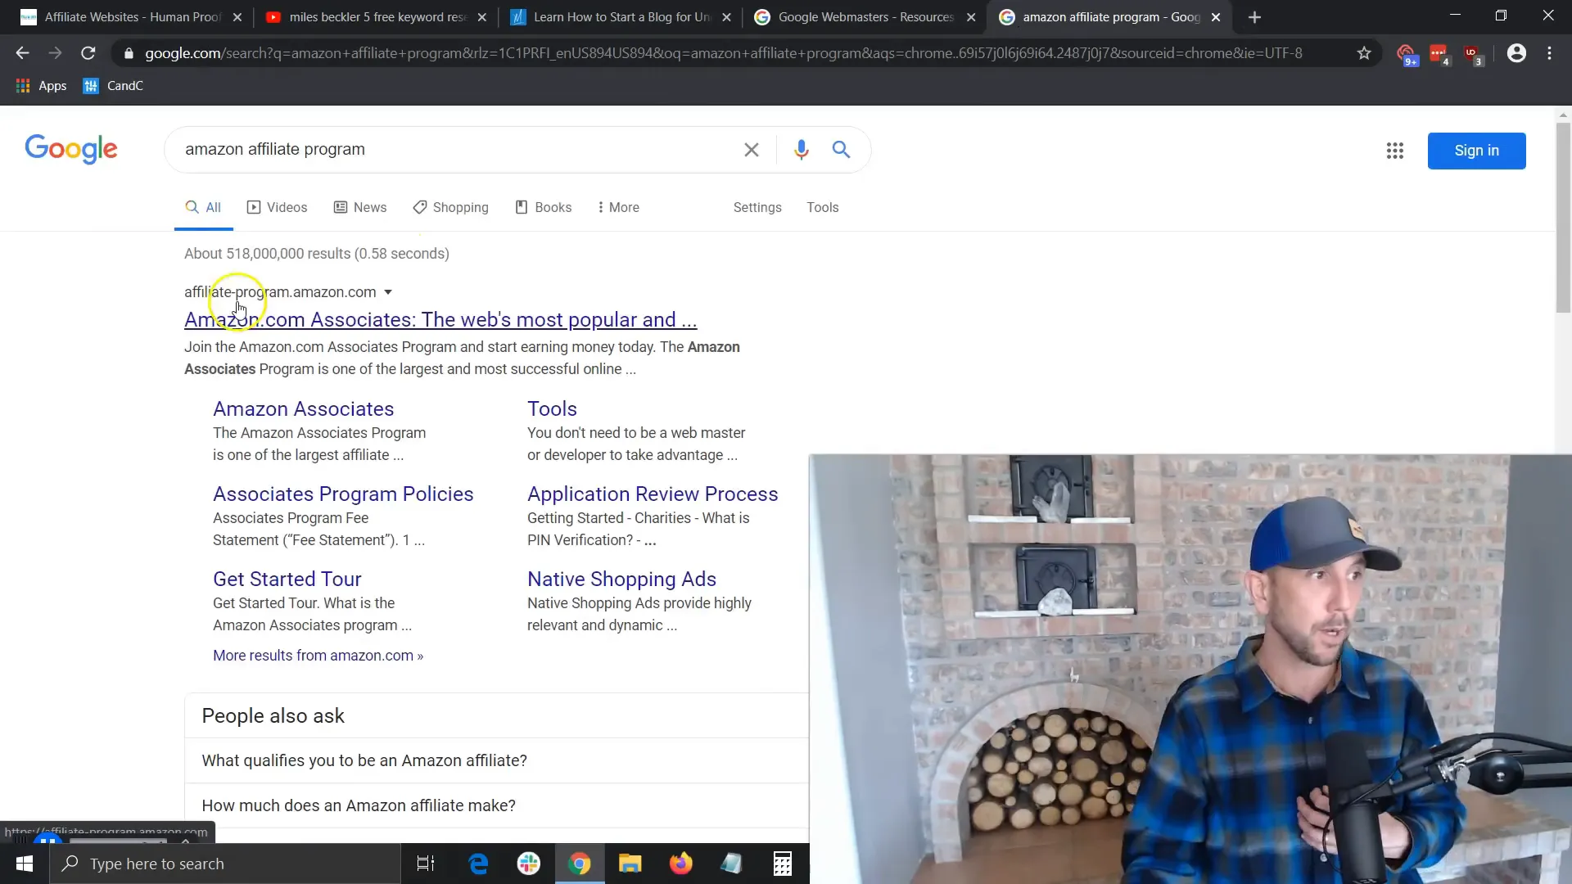Open the Chrome profile avatar icon
Screen dimensions: 1572x884
1516,53
